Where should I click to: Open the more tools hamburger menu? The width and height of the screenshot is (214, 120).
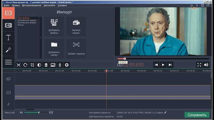coord(9,62)
